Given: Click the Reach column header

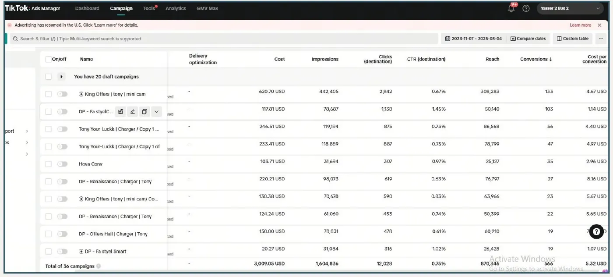Looking at the screenshot, I should click(492, 59).
